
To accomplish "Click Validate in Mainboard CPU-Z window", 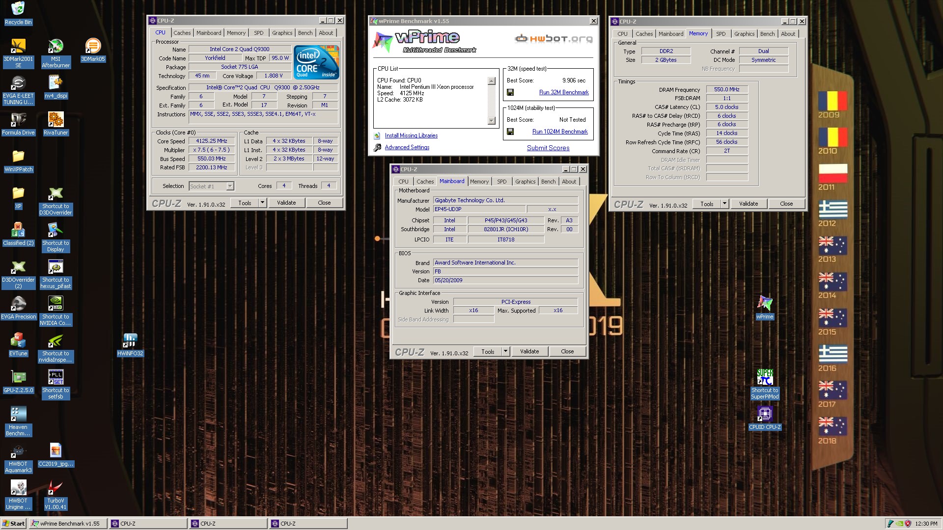I will (x=529, y=351).
